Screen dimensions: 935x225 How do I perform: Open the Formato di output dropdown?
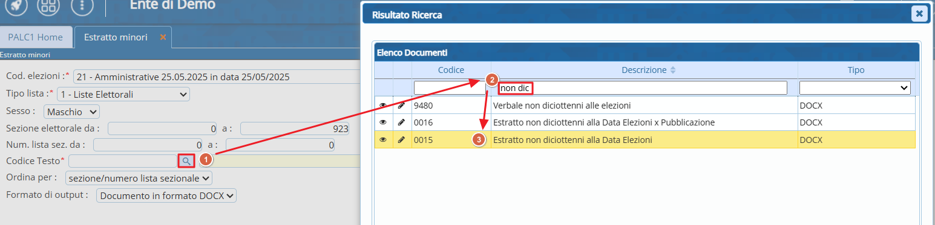[166, 195]
